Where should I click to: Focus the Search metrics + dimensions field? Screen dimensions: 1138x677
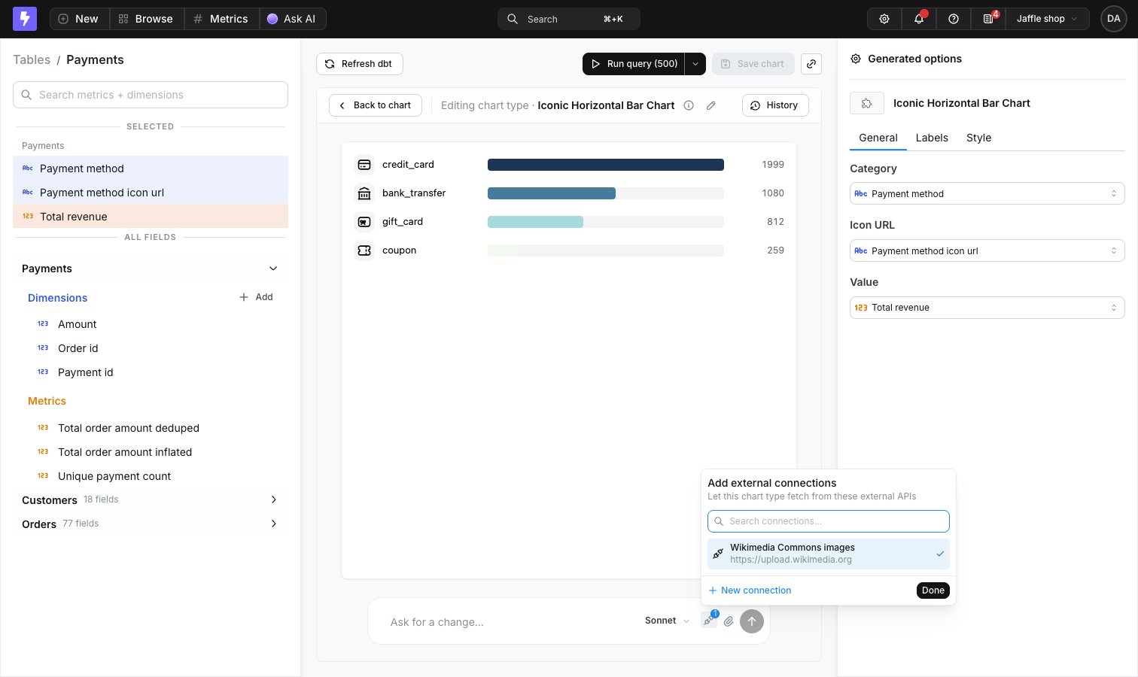point(151,95)
